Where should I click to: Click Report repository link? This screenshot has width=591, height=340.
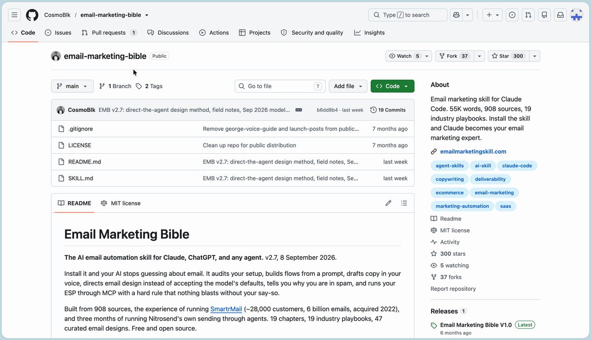click(453, 289)
